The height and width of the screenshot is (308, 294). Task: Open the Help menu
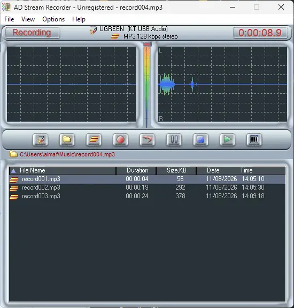79,19
